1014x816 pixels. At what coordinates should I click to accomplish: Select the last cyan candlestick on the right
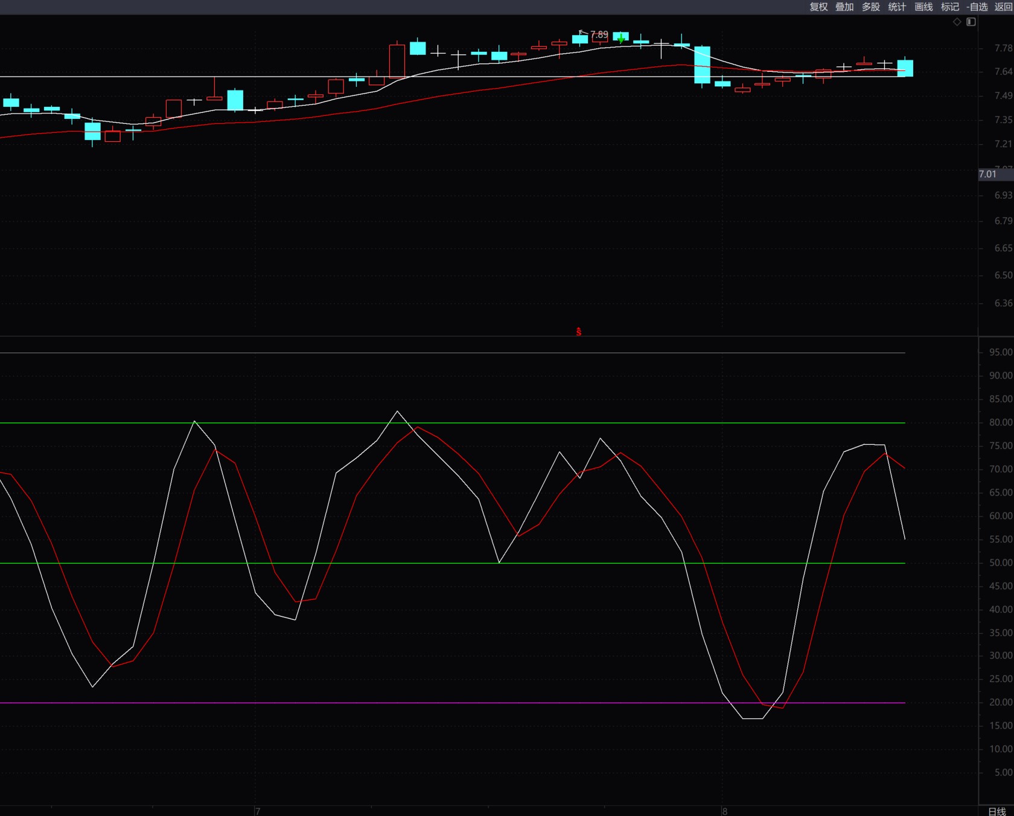coord(905,68)
